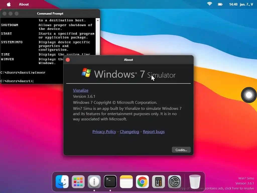Click the Command Prompt title bar
The width and height of the screenshot is (257, 193).
click(50, 14)
